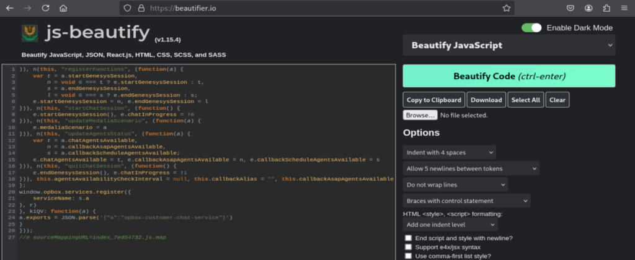Screen dimensions: 635x260
Task: Click the Select All button
Action: coord(526,100)
